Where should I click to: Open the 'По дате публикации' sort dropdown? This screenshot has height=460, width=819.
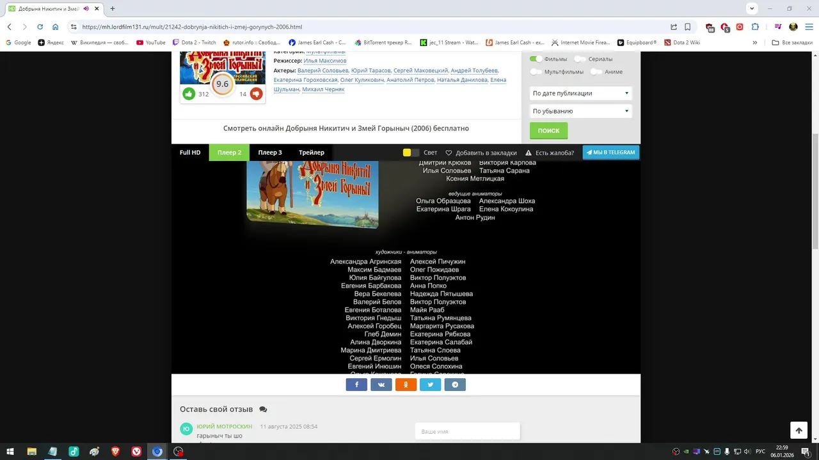(581, 93)
